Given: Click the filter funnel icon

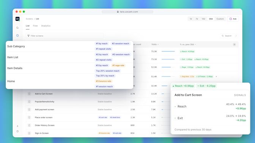Looking at the screenshot, I should [x=28, y=36].
